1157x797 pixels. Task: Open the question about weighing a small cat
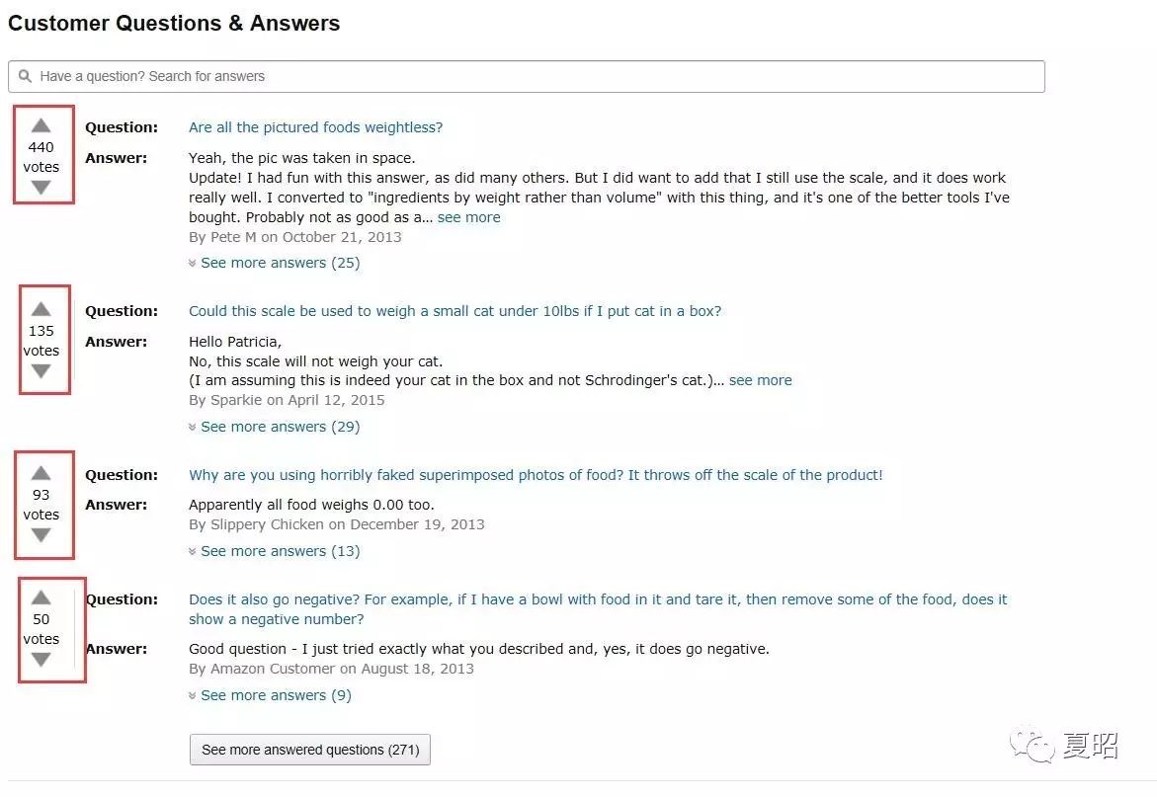coord(455,311)
